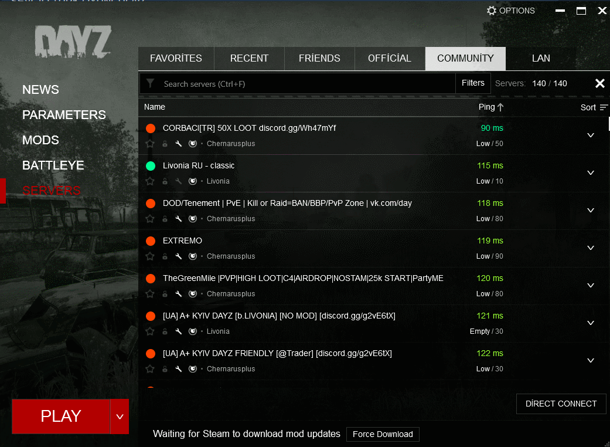The height and width of the screenshot is (447, 610).
Task: Open the NEWS section
Action: tap(40, 90)
